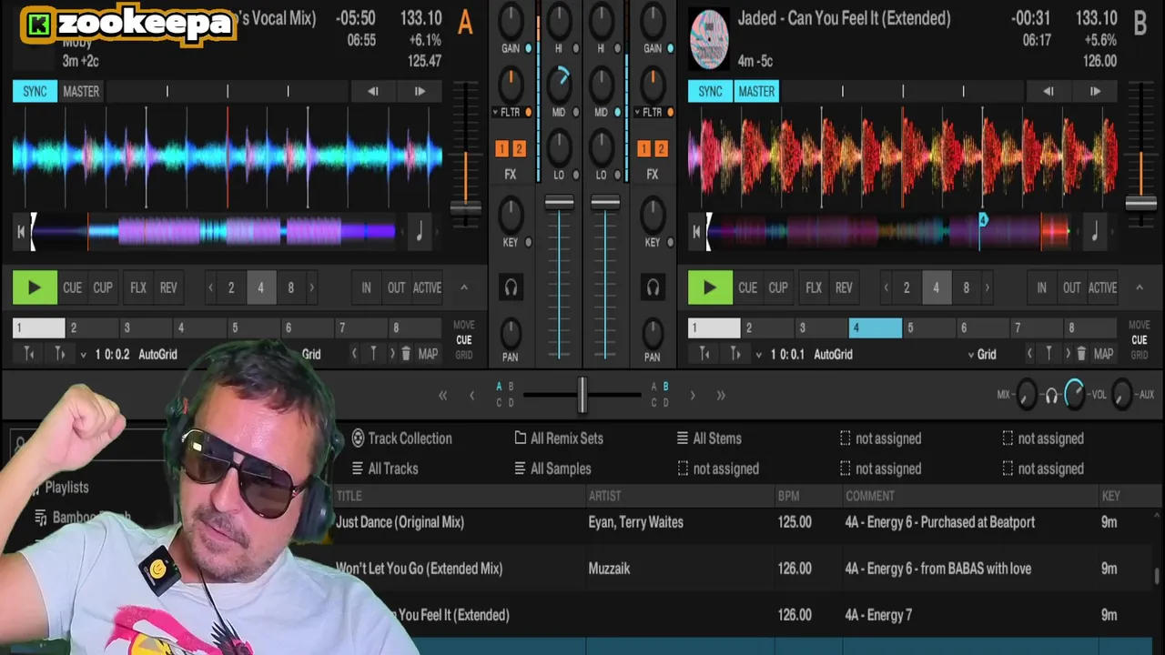Open cue position dropdown on deck A
The width and height of the screenshot is (1165, 655).
coord(84,355)
